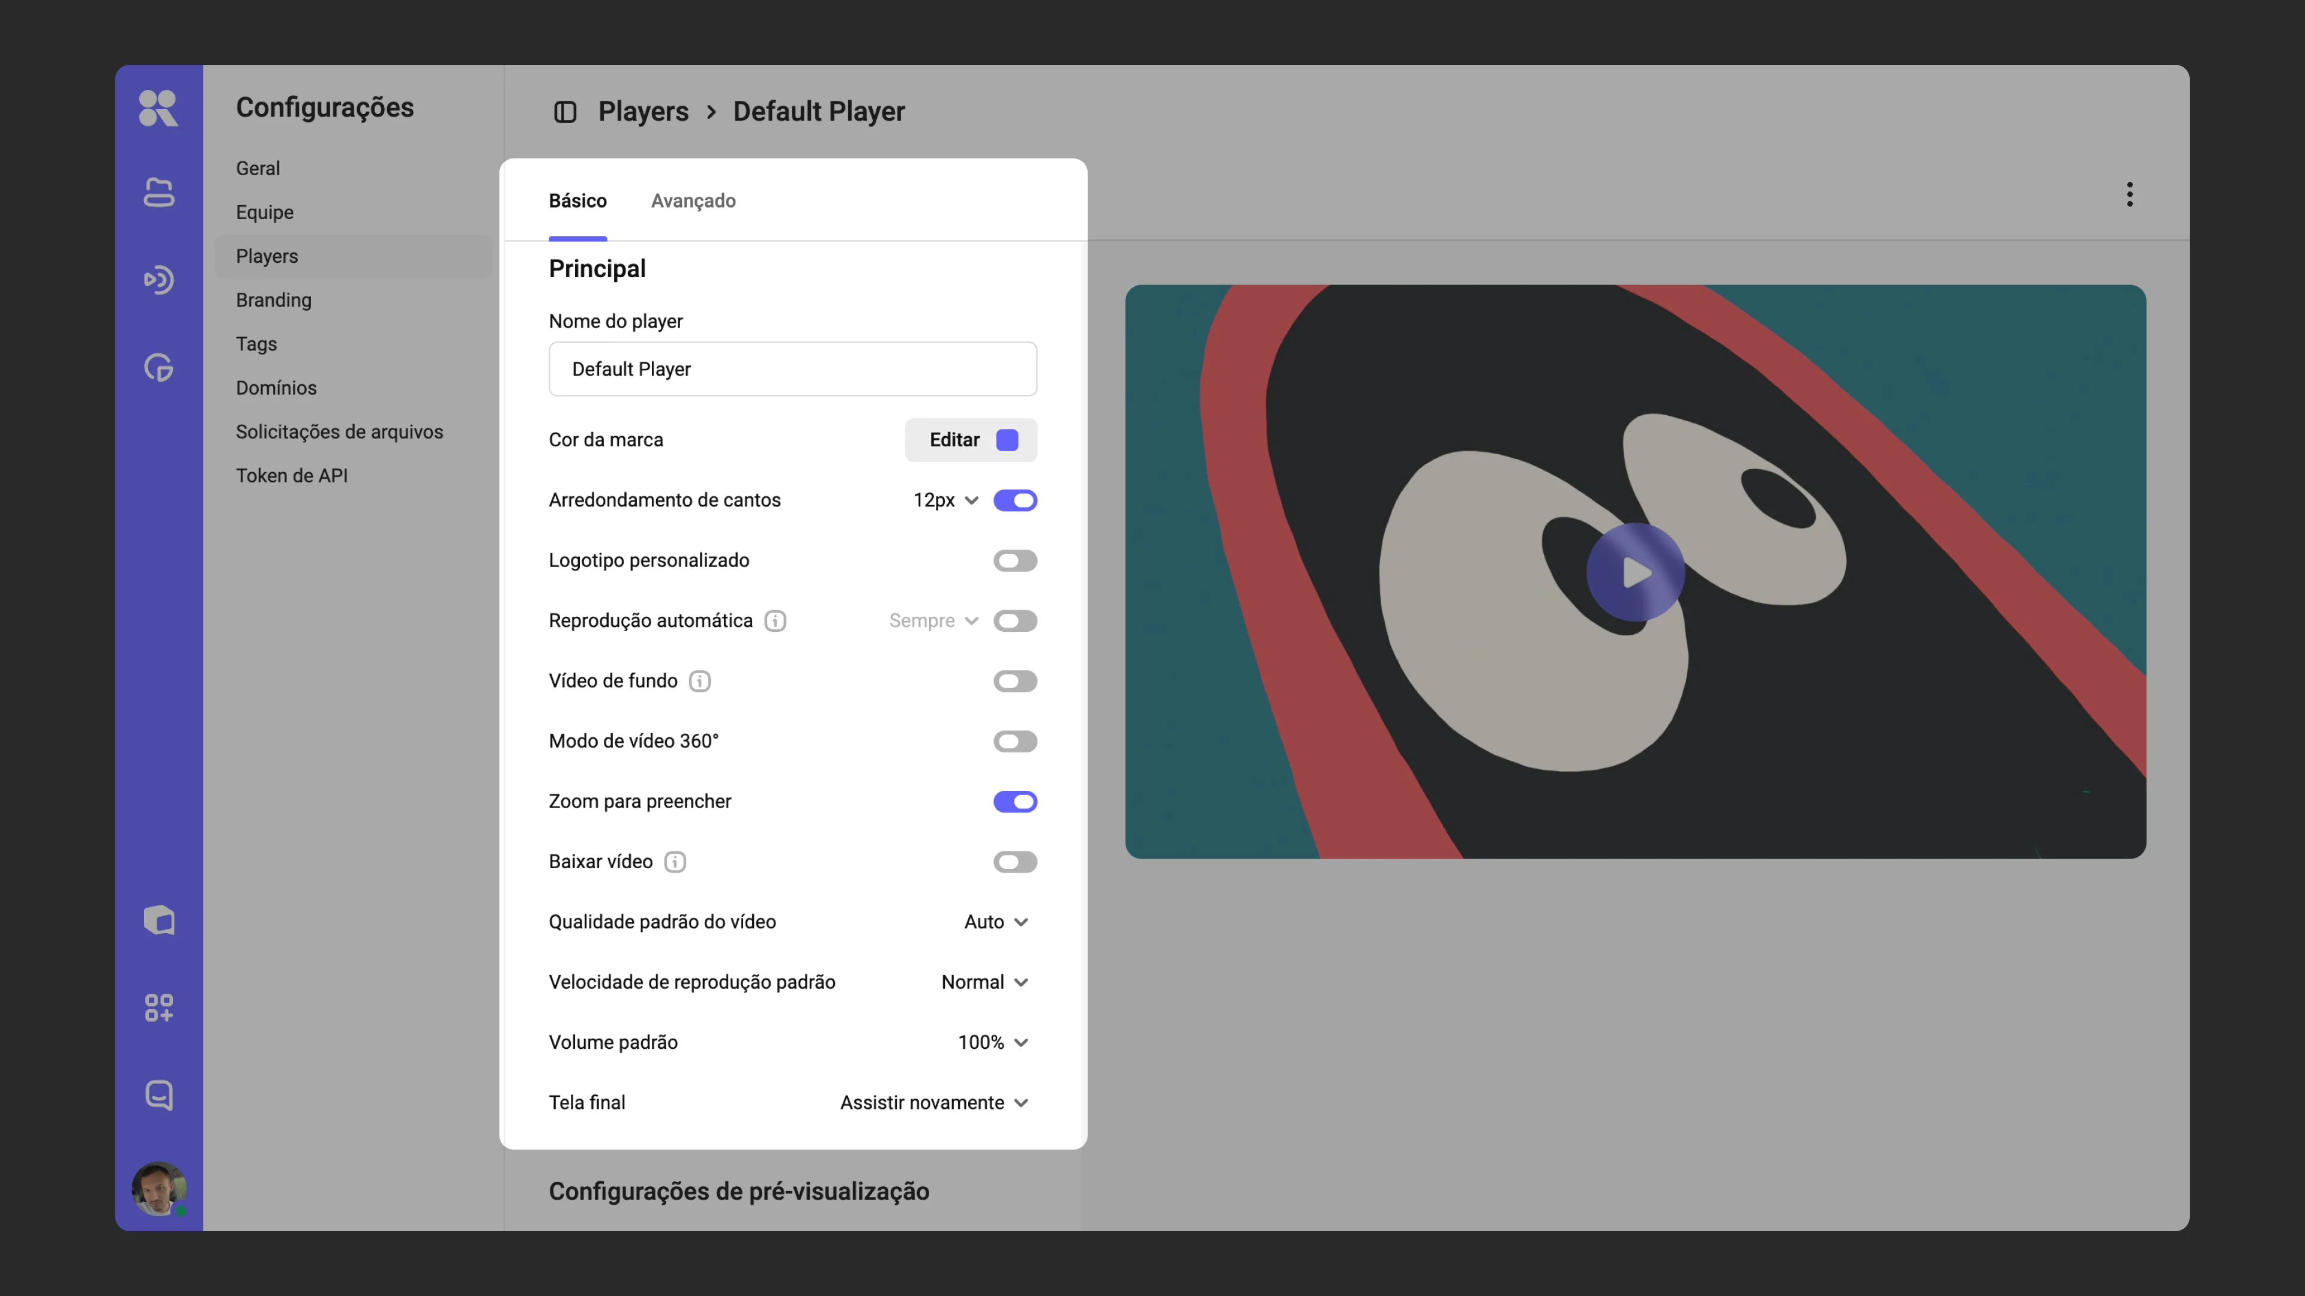Open Geral settings
2305x1296 pixels.
point(258,168)
